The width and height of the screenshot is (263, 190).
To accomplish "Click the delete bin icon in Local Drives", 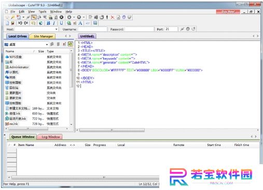I will pyautogui.click(x=58, y=45).
